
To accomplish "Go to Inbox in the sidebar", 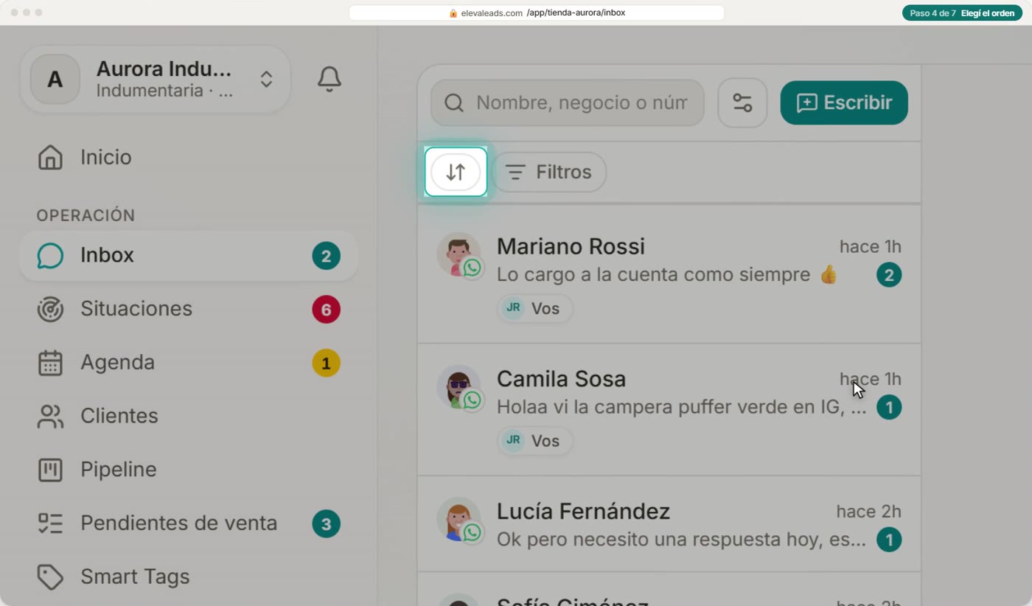I will (189, 256).
